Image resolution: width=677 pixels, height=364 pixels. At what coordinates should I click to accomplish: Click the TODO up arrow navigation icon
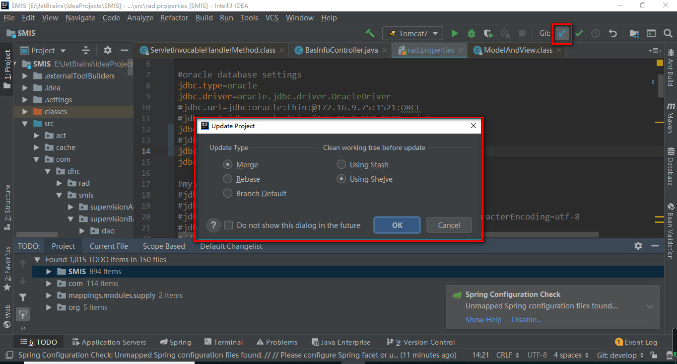[x=23, y=264]
